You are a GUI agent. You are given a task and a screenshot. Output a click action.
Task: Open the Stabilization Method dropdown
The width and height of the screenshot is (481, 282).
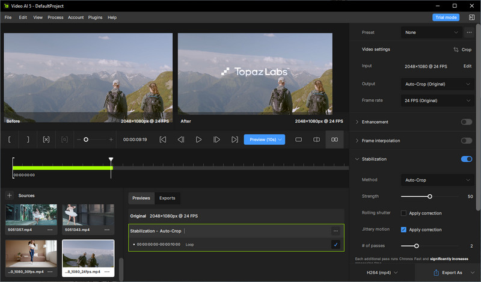tap(438, 180)
